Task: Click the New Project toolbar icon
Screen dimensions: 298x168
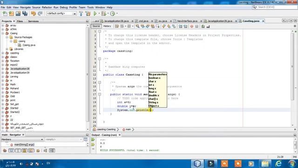Action: (x=11, y=14)
